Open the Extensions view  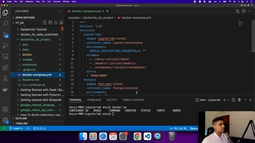coord(5,68)
